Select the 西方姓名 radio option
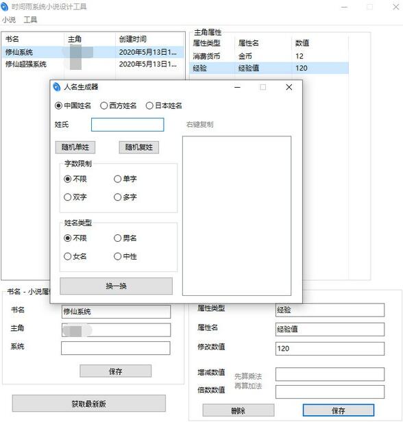The width and height of the screenshot is (403, 422). 118,105
